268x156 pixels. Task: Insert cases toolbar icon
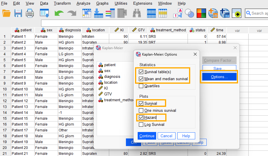pos(151,13)
